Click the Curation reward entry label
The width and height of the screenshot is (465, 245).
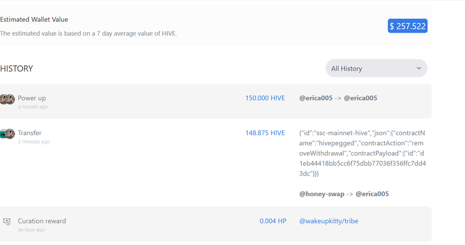[42, 221]
